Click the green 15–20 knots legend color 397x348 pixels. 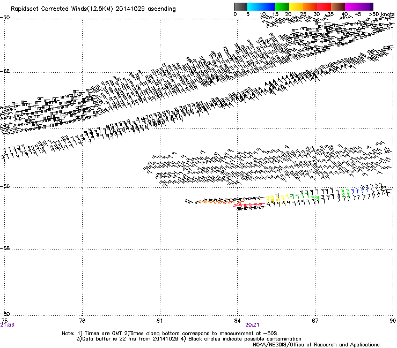pyautogui.click(x=282, y=6)
